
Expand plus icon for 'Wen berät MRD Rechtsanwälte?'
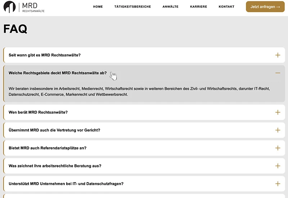point(278,112)
